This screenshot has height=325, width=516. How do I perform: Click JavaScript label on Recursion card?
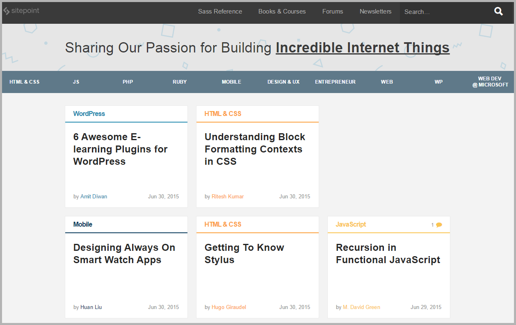pos(351,225)
